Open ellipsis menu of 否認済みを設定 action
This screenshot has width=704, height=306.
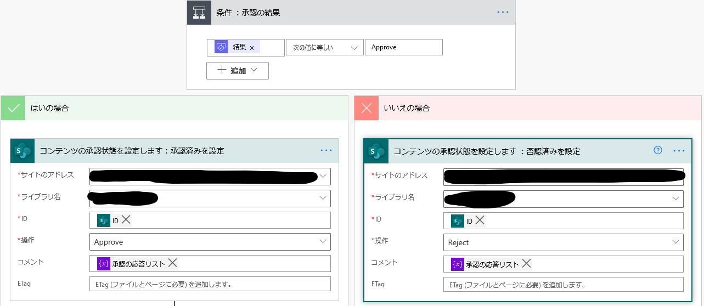point(679,151)
